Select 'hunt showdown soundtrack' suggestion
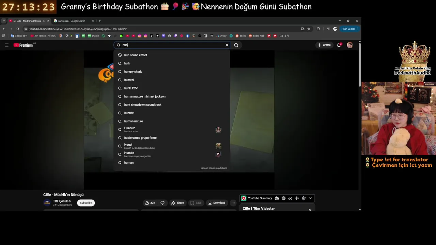 coord(172,104)
